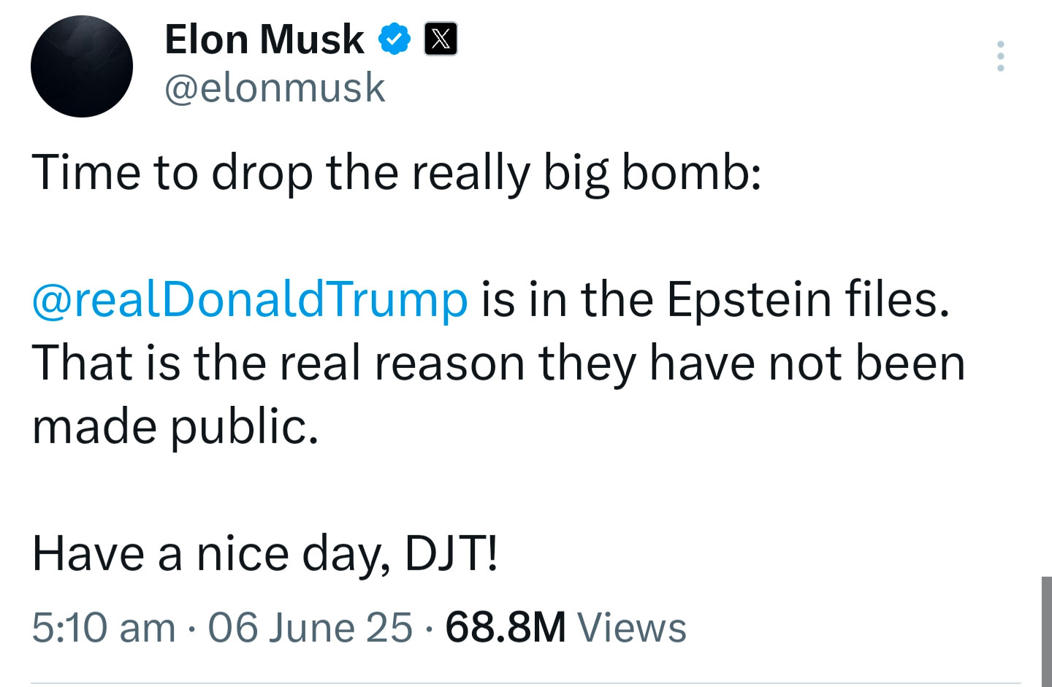Click the 'Have a nice day, DJT!' line
This screenshot has height=687, width=1052.
pos(265,553)
